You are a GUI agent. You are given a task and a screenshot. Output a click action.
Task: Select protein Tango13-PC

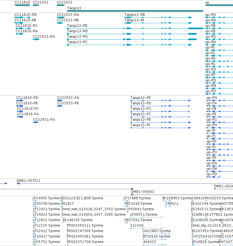click(140, 114)
